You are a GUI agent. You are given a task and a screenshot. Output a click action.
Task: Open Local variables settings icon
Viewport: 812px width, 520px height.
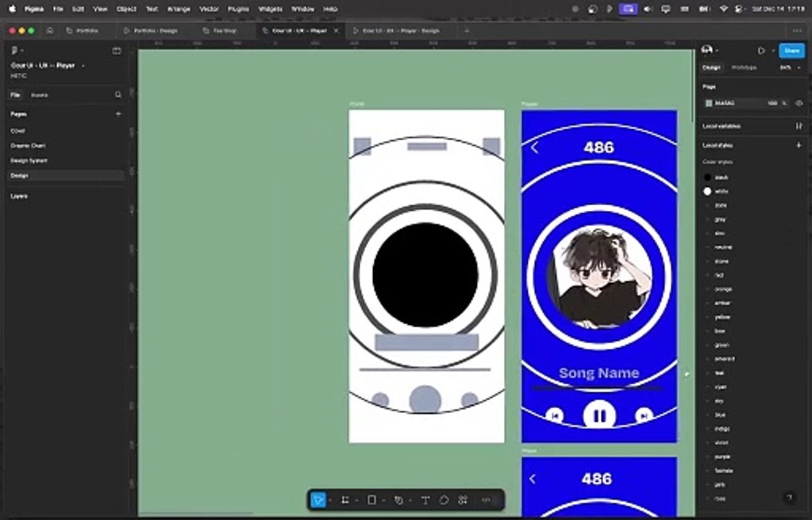[x=798, y=126]
